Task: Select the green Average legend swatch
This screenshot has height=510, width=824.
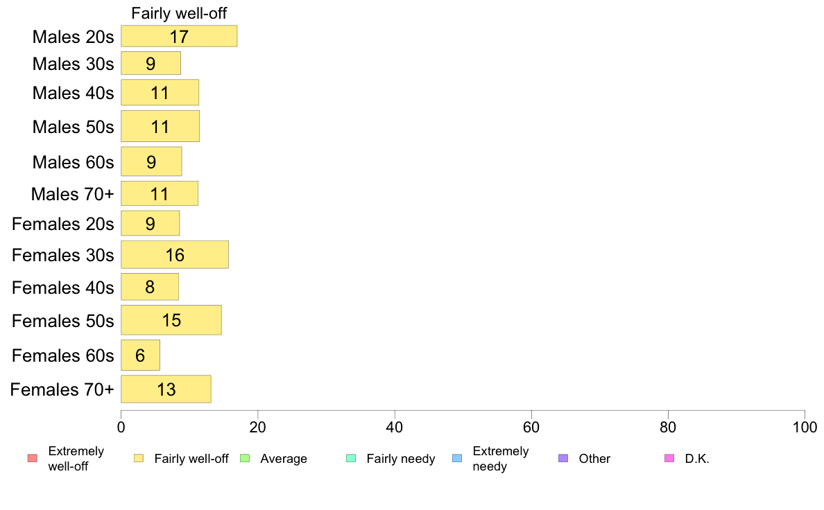Action: pos(244,458)
